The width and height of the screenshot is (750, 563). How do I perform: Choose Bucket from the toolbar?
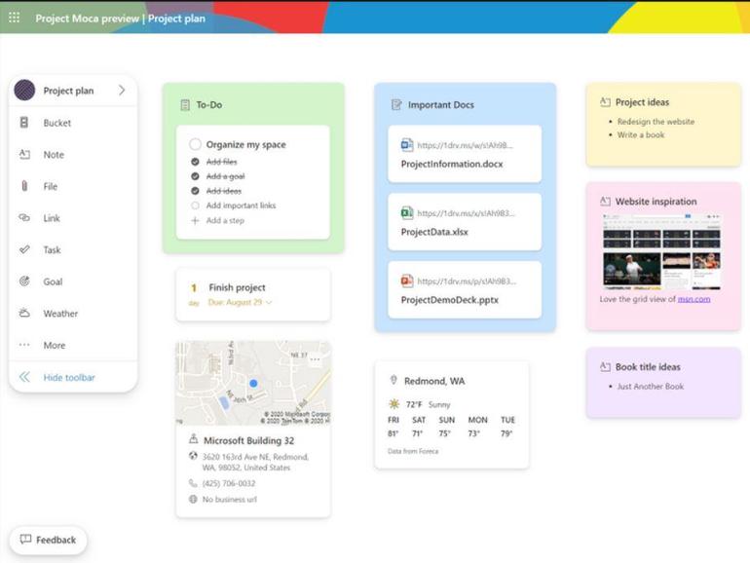point(56,123)
